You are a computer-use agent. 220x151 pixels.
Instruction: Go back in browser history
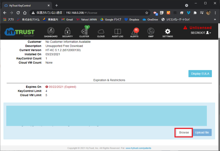point(5,13)
